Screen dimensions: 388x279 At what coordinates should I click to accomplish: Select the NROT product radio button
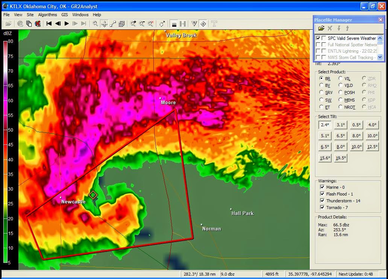[x=341, y=107]
